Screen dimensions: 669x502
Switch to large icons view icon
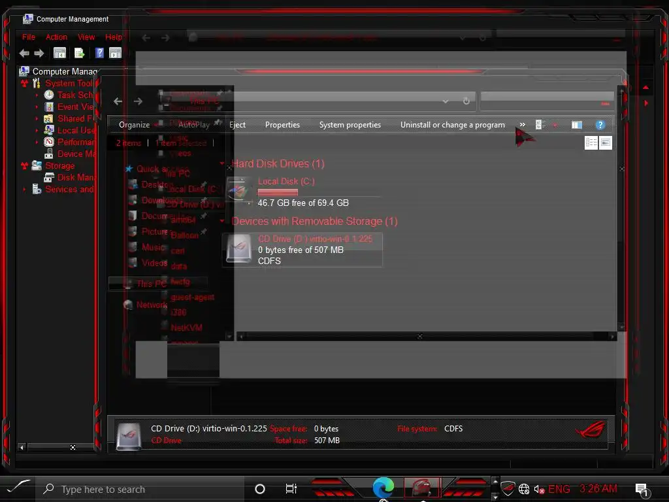coord(606,143)
